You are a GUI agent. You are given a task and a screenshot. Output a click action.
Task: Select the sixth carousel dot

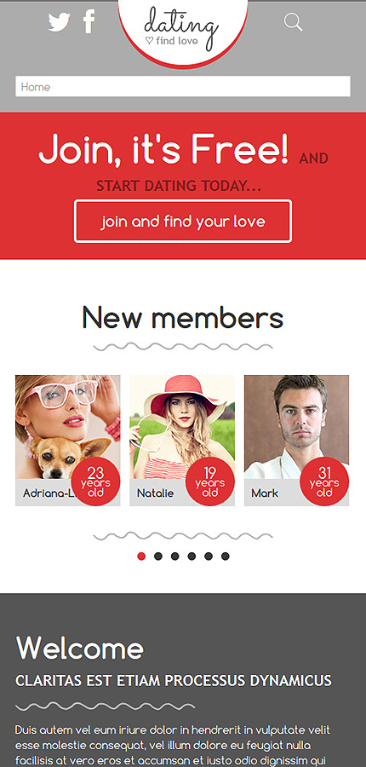[226, 557]
